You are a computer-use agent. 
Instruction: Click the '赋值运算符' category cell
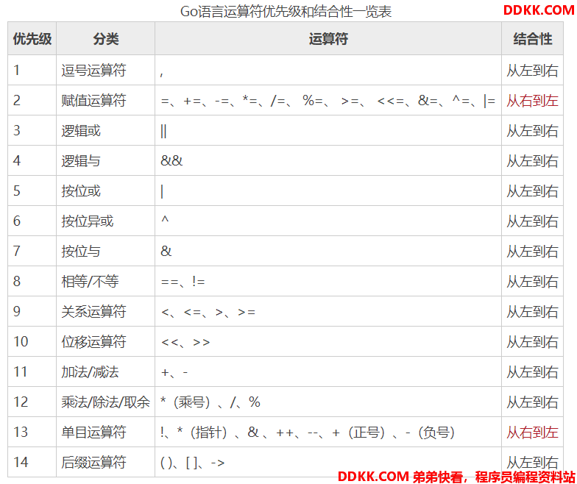tap(106, 100)
